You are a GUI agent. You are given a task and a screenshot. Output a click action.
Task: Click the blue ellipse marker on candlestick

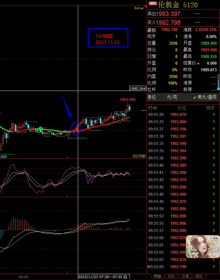75,129
